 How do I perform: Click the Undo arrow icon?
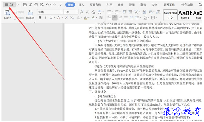[47, 5]
